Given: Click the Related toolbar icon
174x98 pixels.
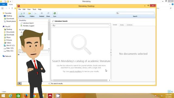Looking at the screenshot, I should coord(42,13).
